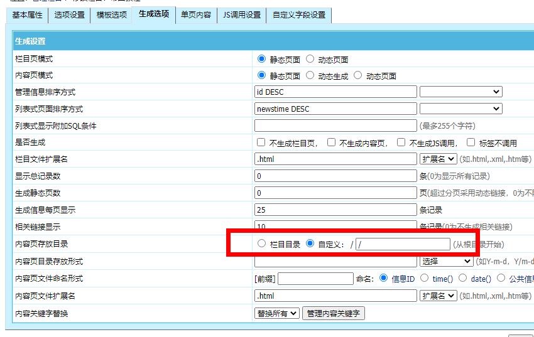The height and width of the screenshot is (337, 534).
Task: Select time() file naming option
Action: (x=425, y=278)
